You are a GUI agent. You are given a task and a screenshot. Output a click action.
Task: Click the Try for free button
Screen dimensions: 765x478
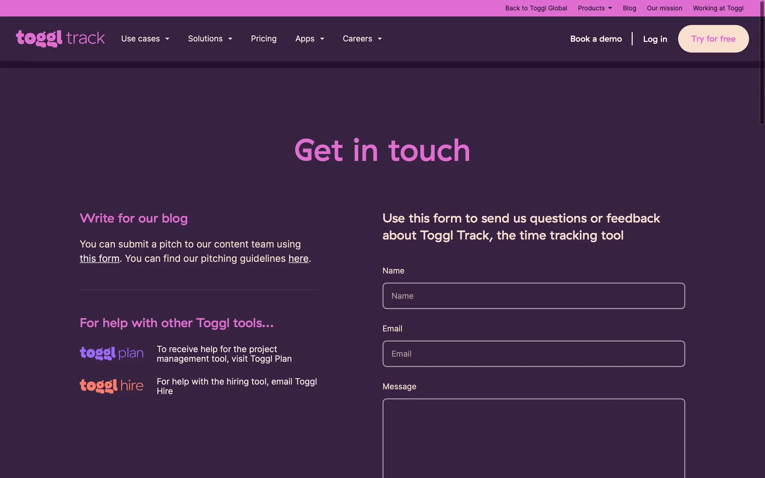(713, 39)
